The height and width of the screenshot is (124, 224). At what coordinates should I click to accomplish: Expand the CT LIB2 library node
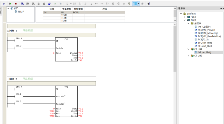pos(188,56)
